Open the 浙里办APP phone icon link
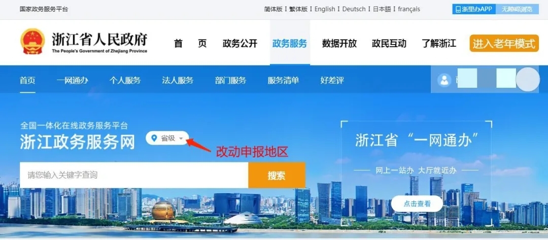 point(458,10)
